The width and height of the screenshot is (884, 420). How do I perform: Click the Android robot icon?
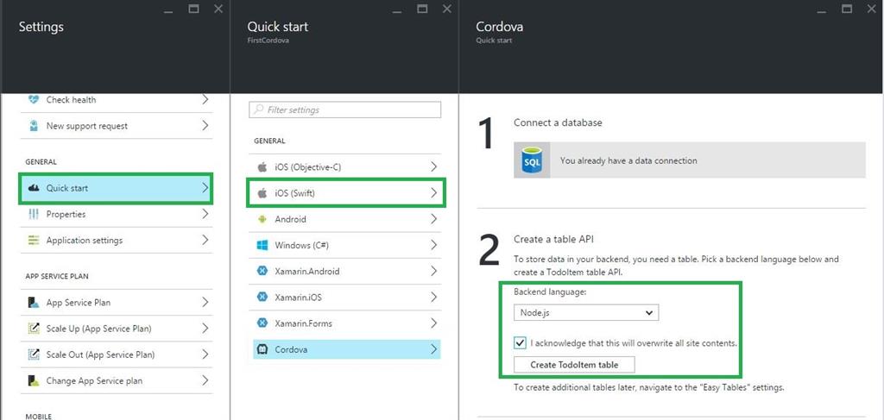(262, 219)
